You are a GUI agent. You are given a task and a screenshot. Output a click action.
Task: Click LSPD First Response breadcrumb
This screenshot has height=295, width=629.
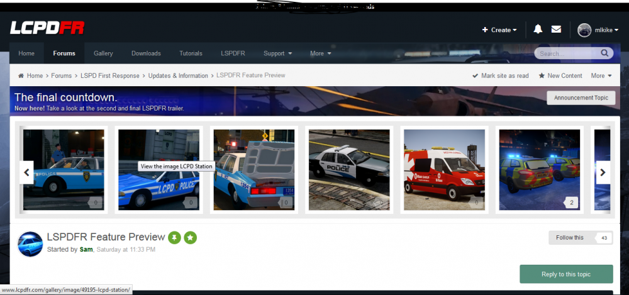110,75
